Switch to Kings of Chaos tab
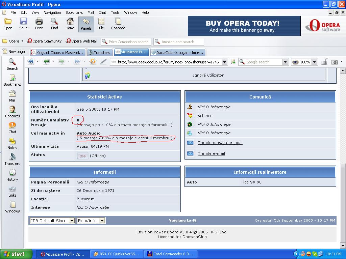This screenshot has height=259, width=346. click(x=57, y=52)
